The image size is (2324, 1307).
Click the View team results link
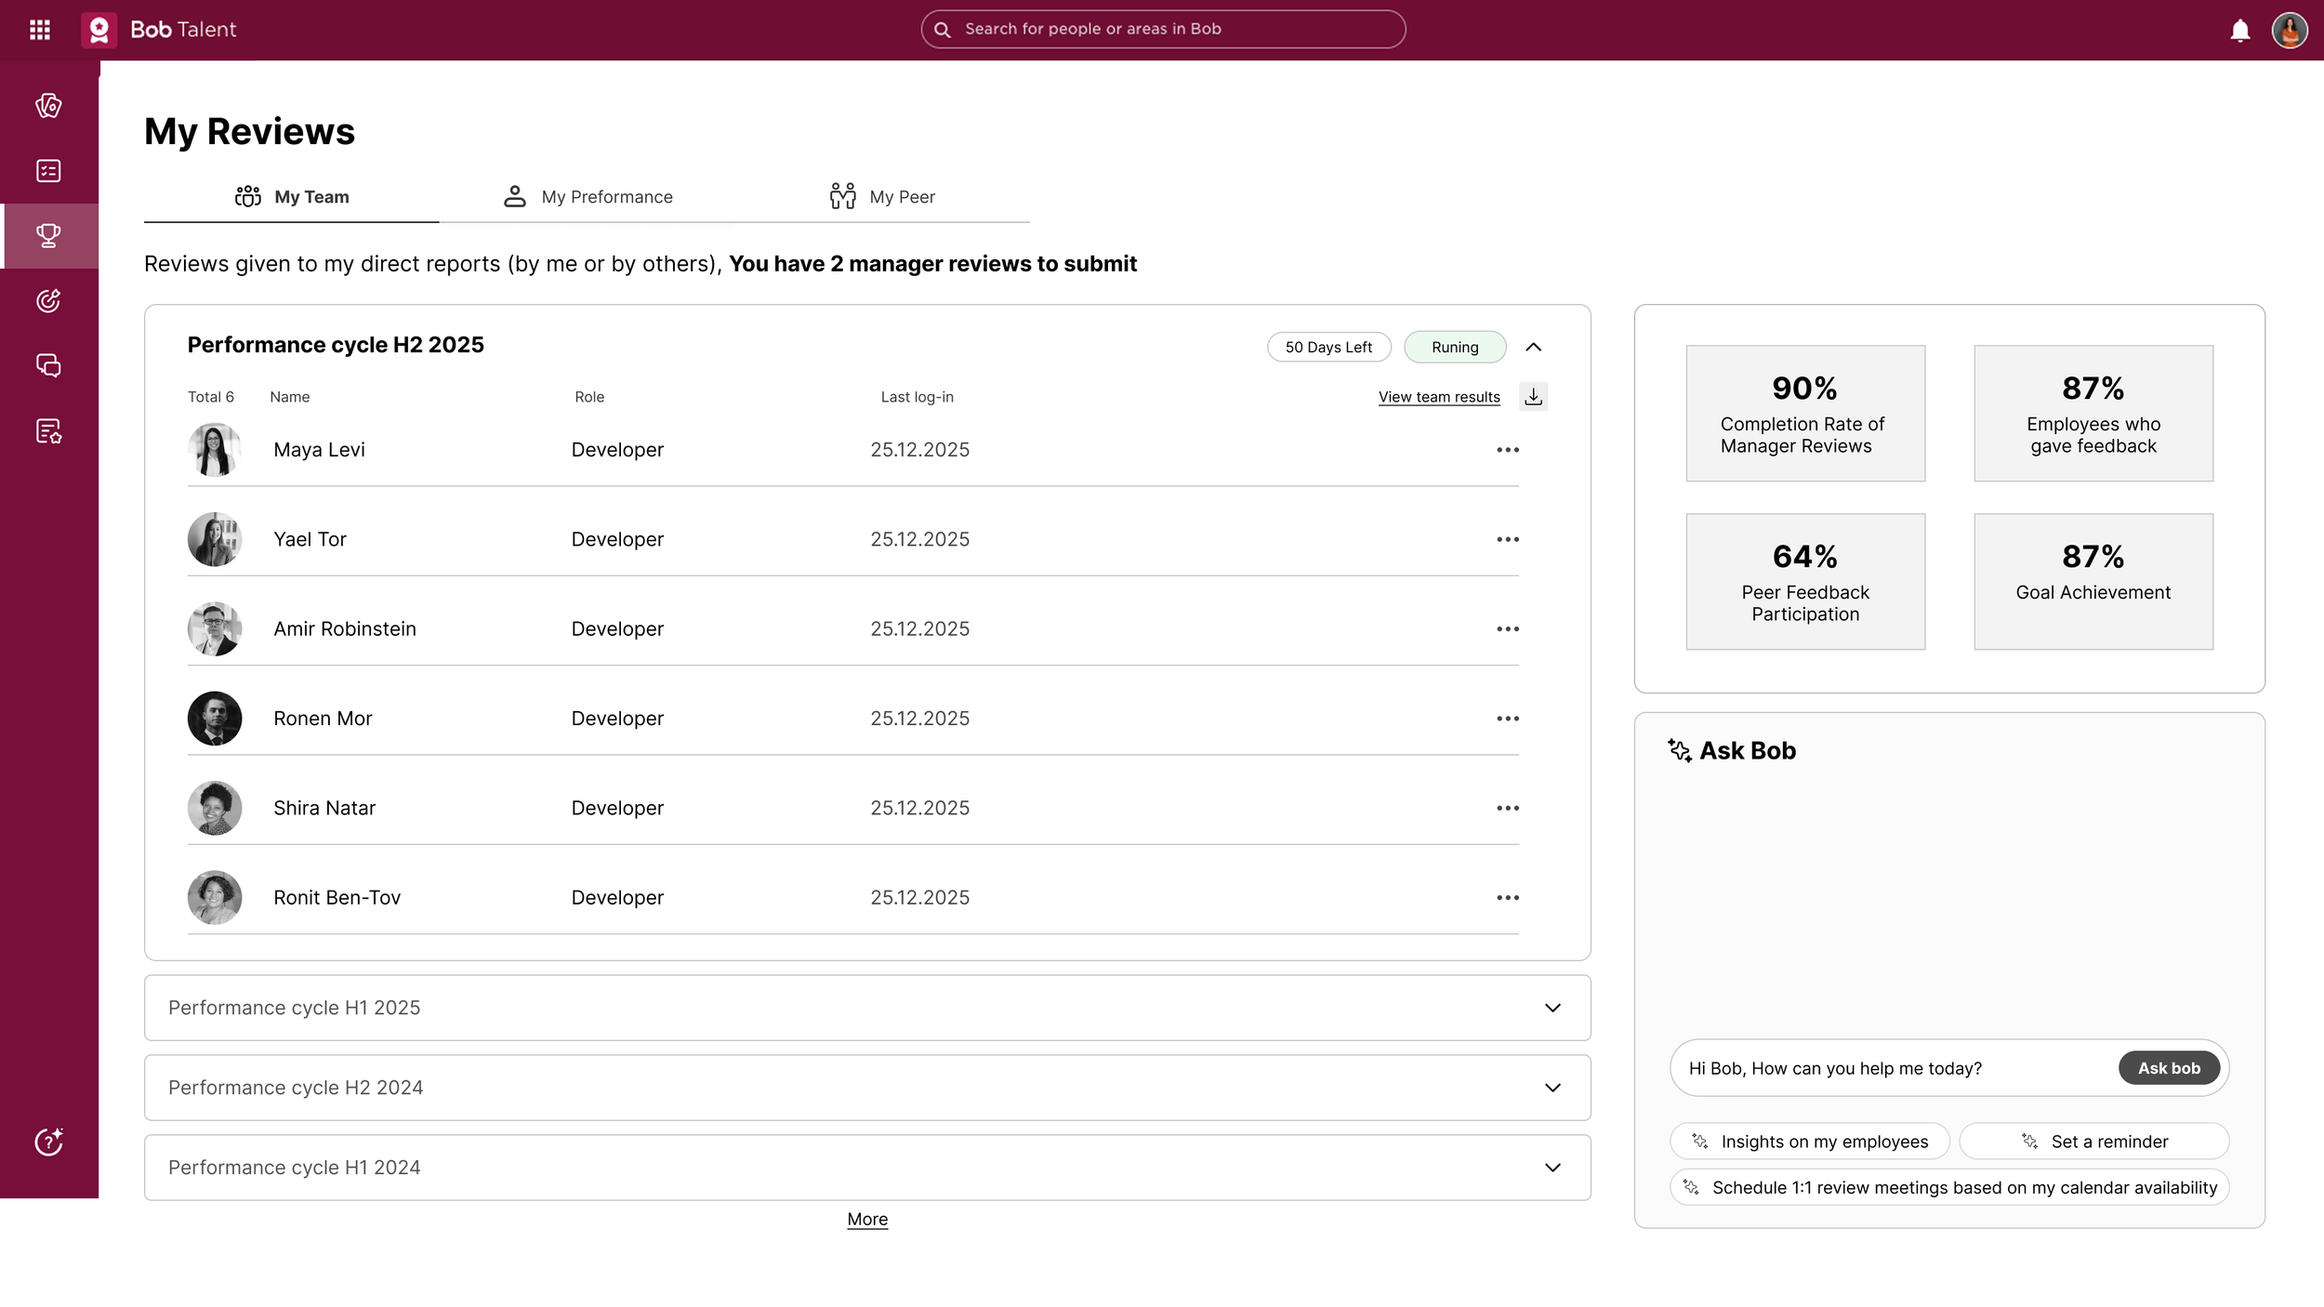pos(1438,397)
